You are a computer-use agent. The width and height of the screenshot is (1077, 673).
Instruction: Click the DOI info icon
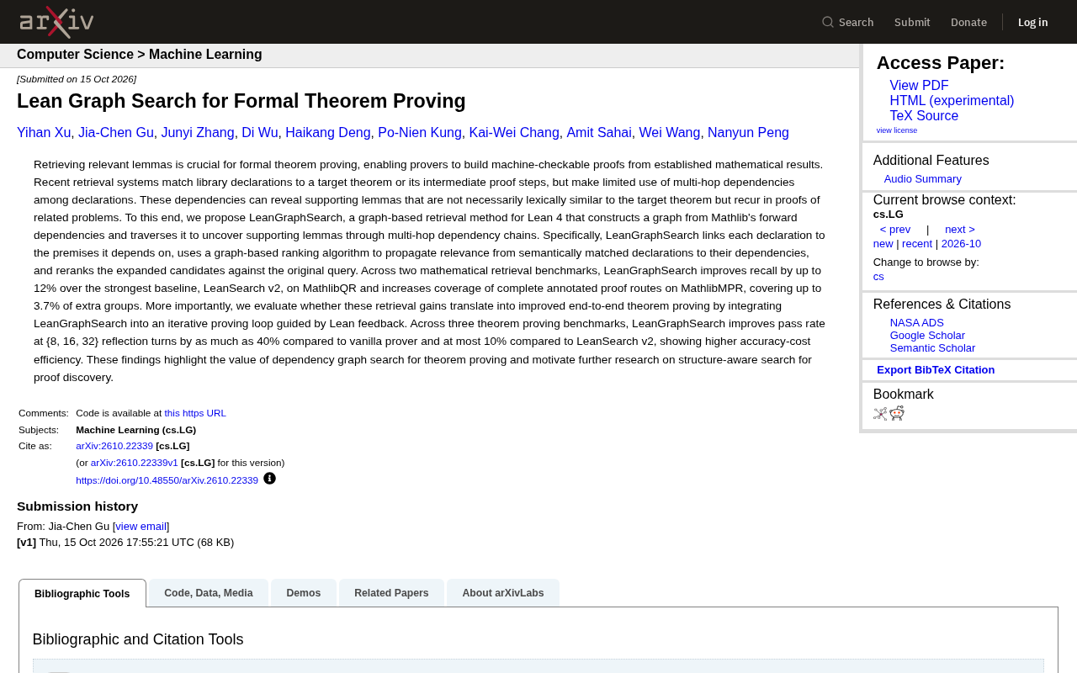pyautogui.click(x=269, y=479)
